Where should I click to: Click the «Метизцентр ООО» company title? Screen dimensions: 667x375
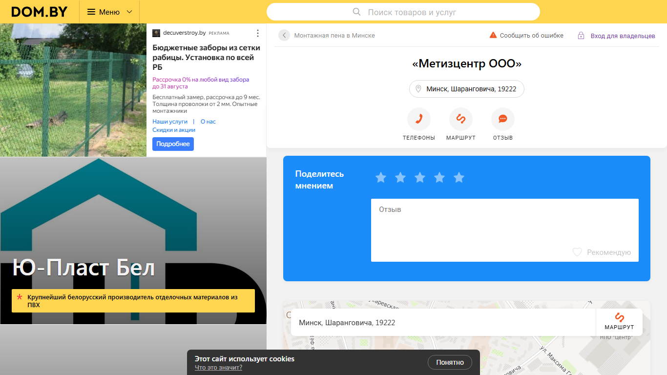466,64
